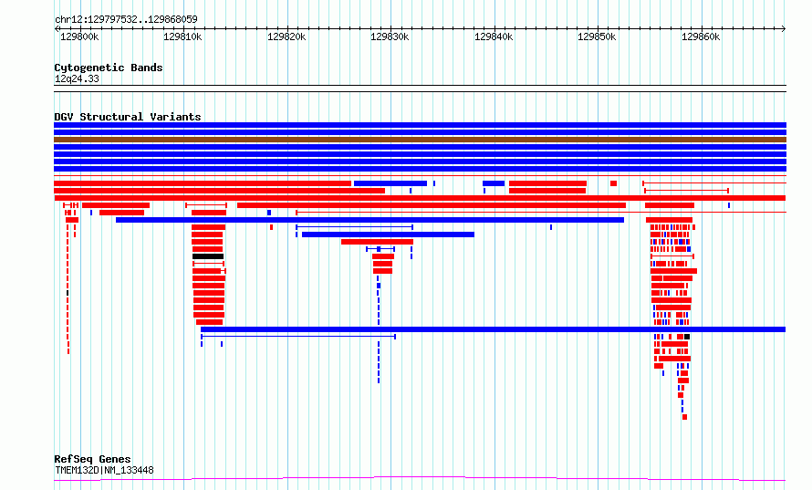Select the small blue bar near 129839k to 129841k
This screenshot has height=490, width=812.
[494, 183]
